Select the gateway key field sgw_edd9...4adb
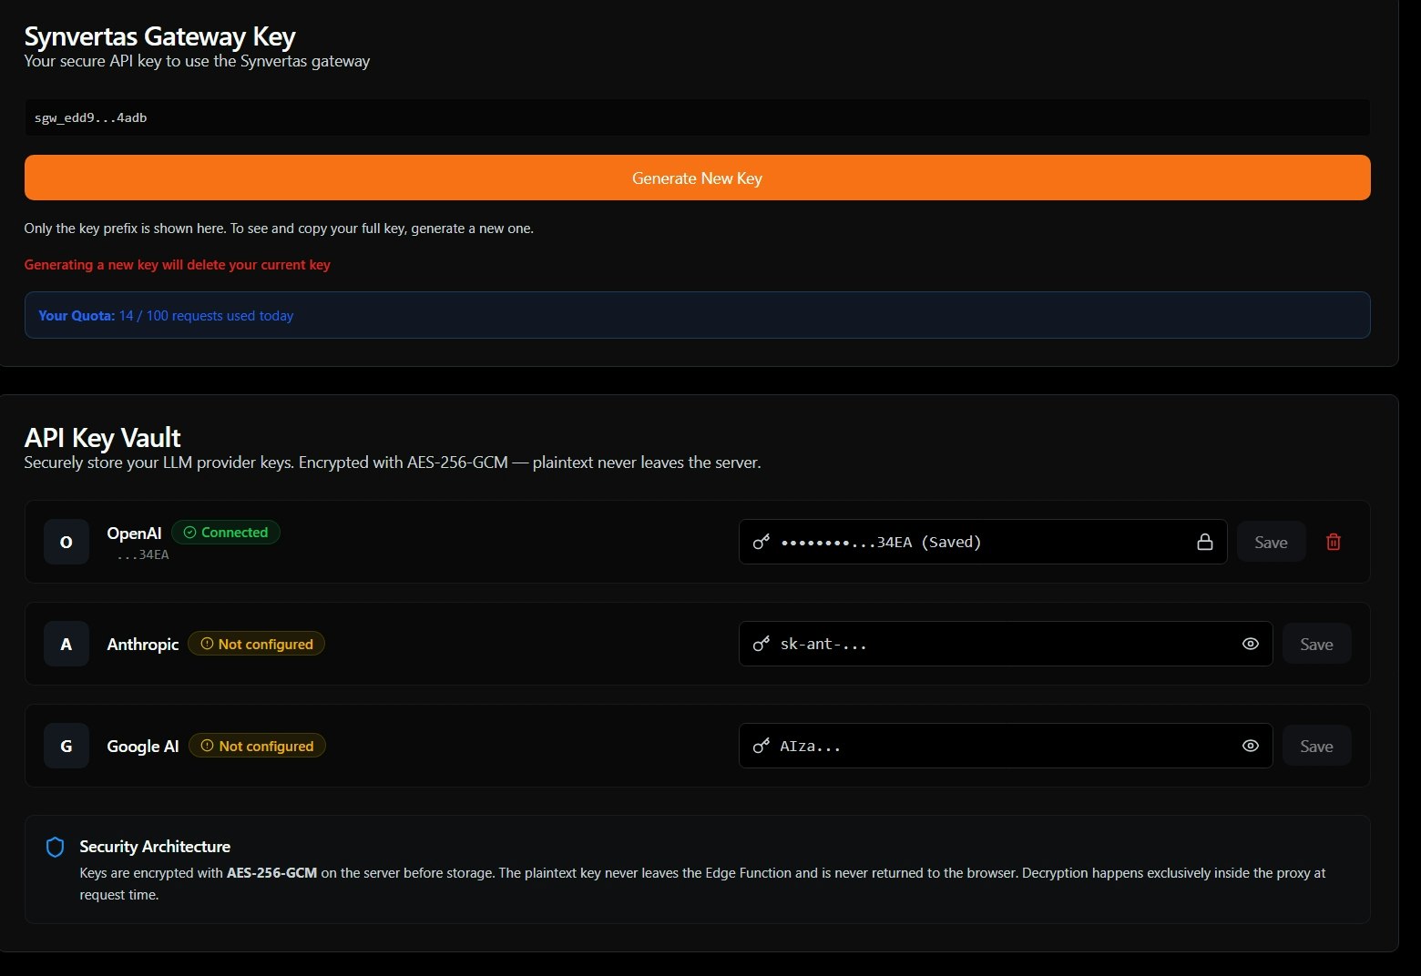 (697, 117)
